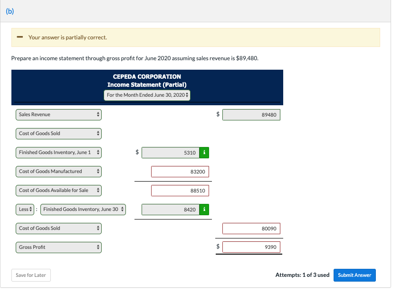Select the 88510 goods available input field

[181, 190]
